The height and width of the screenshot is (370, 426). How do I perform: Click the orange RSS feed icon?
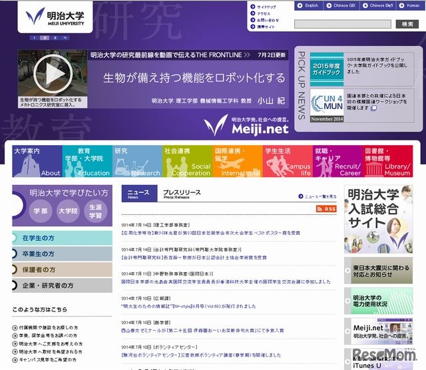pos(326,209)
